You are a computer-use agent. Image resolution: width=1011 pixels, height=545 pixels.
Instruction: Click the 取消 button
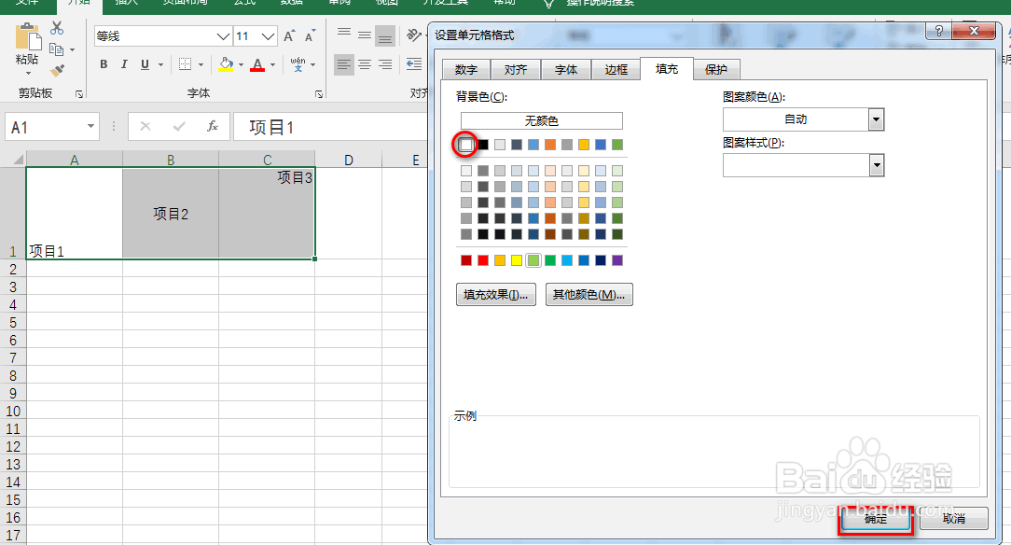pos(953,519)
